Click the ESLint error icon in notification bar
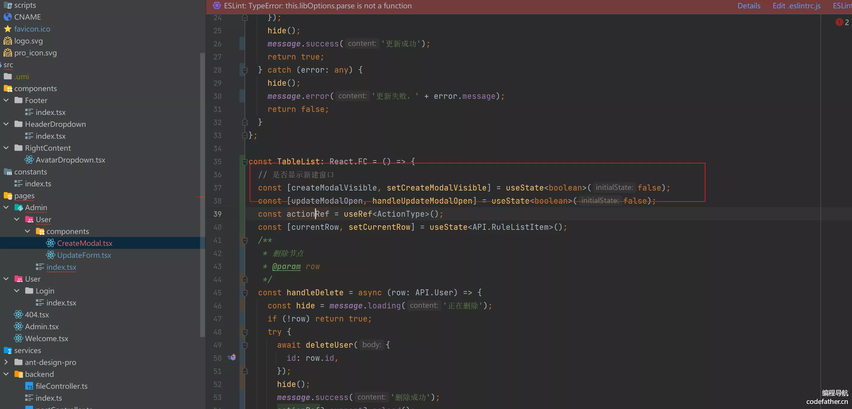The image size is (852, 409). tap(217, 6)
